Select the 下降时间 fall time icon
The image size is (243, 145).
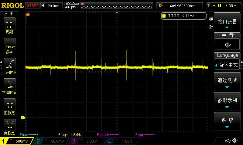[x=10, y=84]
